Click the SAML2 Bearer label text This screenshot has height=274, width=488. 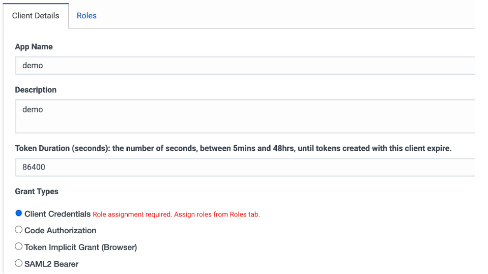tap(51, 264)
